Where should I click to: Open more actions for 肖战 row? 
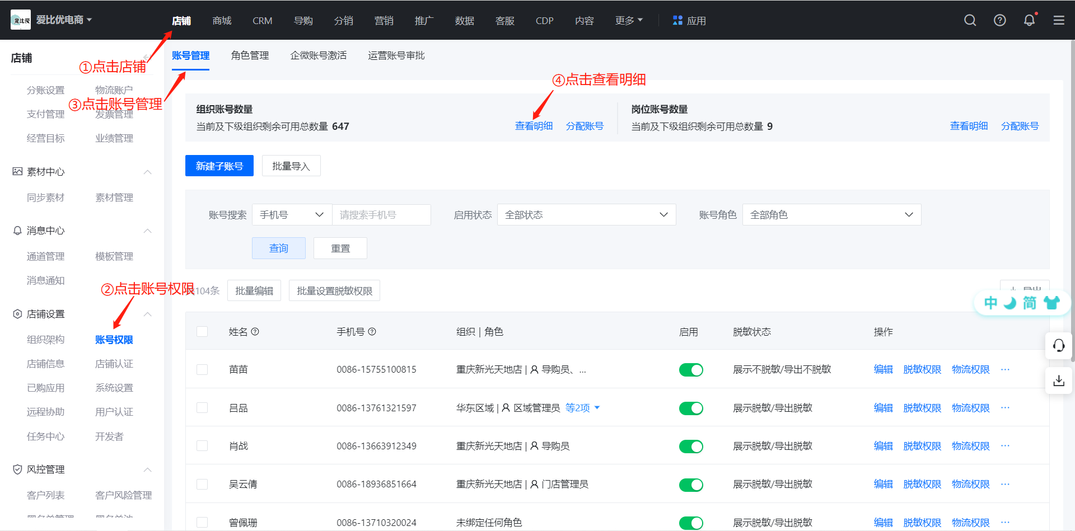click(1006, 446)
